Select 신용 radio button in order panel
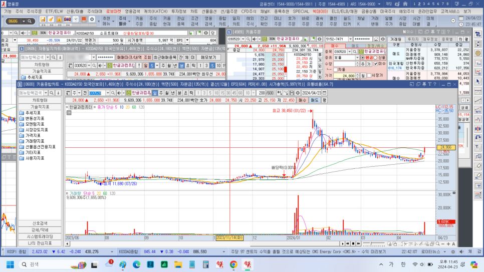This screenshot has width=484, height=272. 375,58
